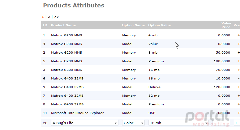Click the 50.0000 value price
Viewport: 240px width, 130px height.
(x=223, y=53)
